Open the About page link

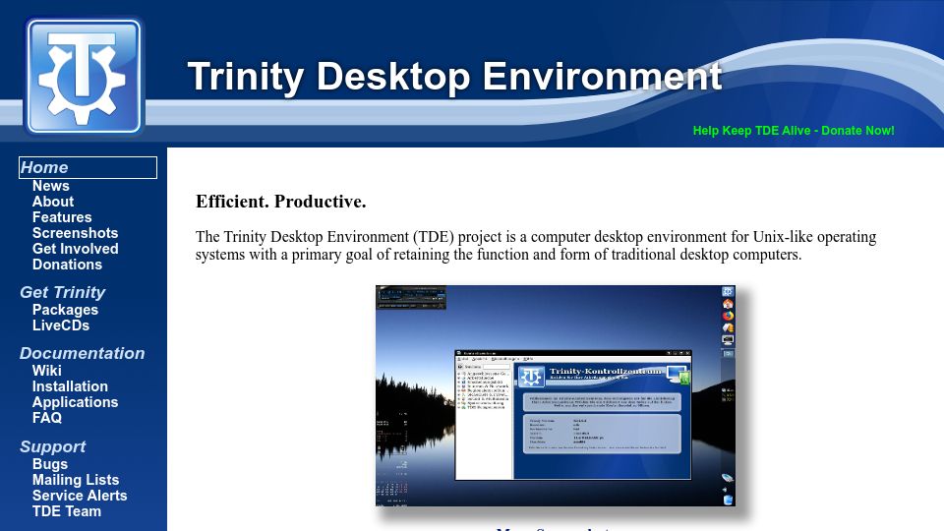tap(53, 202)
